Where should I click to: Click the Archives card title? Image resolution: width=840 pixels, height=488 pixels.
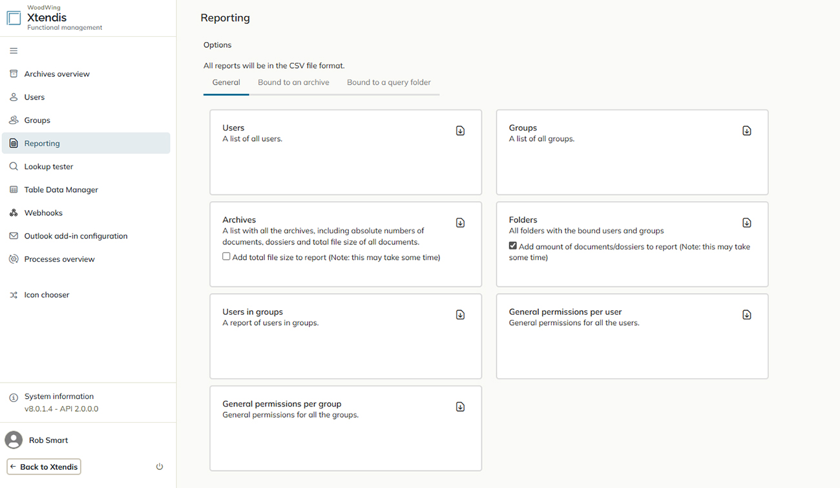coord(239,220)
